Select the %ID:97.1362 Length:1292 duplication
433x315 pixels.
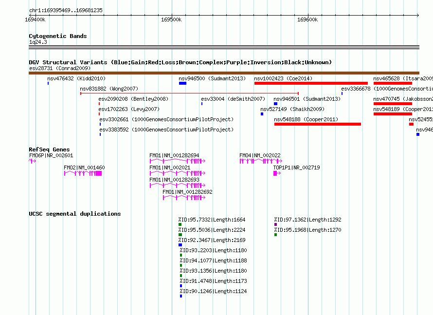275,224
